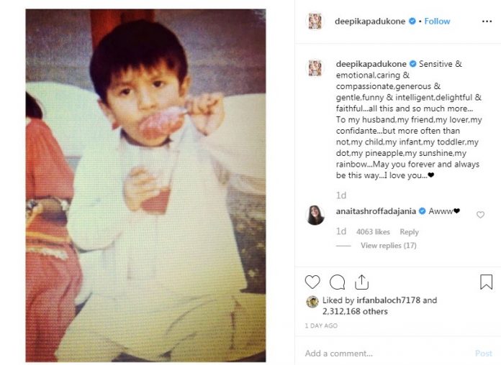
Task: Click deepikapadukone avatar beside the caption
Action: [x=314, y=68]
